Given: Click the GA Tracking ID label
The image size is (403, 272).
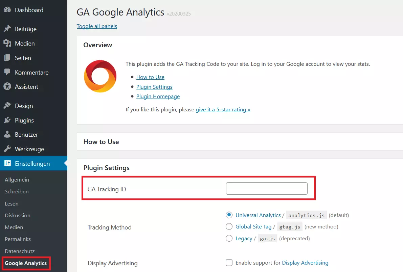Looking at the screenshot, I should [107, 189].
